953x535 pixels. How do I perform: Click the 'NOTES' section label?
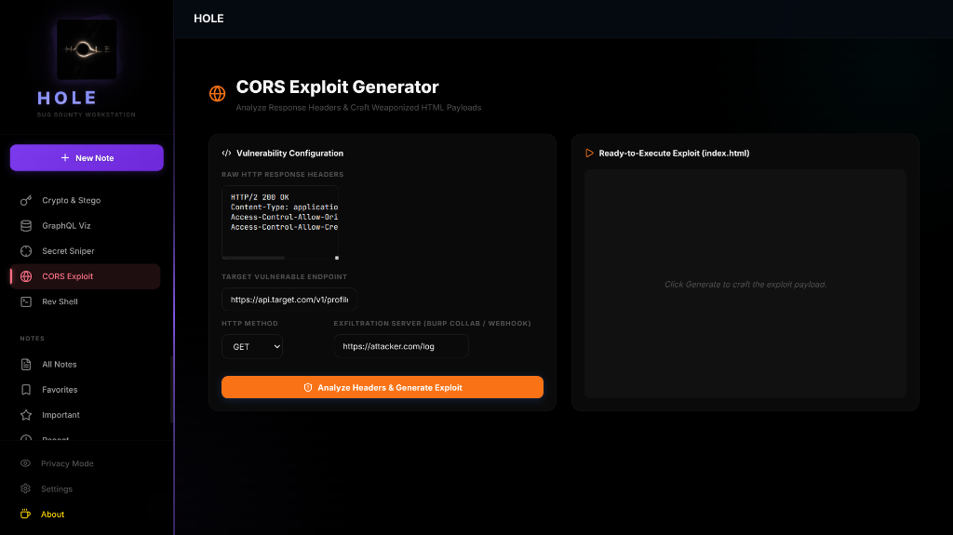point(33,339)
